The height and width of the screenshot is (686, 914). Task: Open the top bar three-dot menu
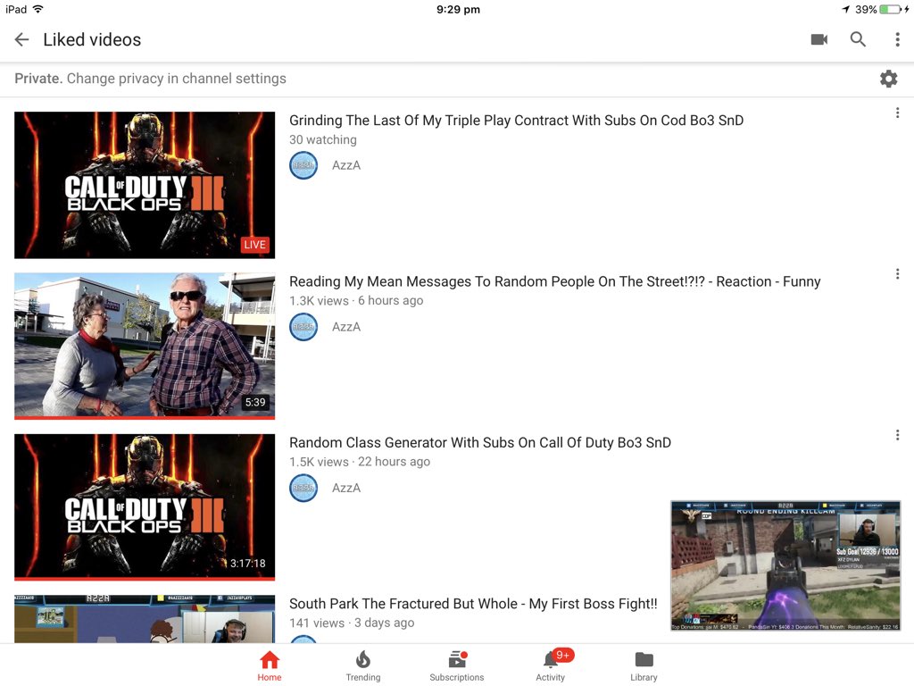[897, 39]
